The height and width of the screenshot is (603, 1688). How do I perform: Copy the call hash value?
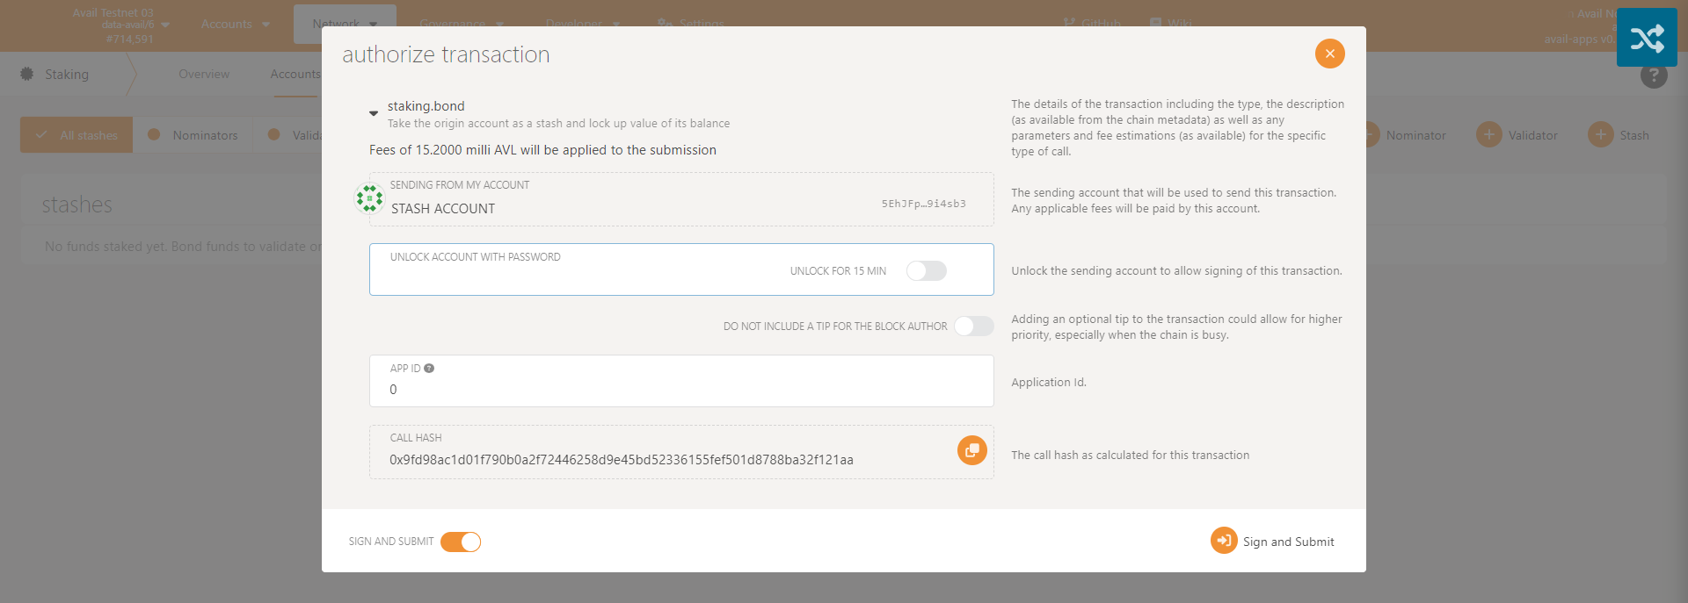pyautogui.click(x=971, y=450)
